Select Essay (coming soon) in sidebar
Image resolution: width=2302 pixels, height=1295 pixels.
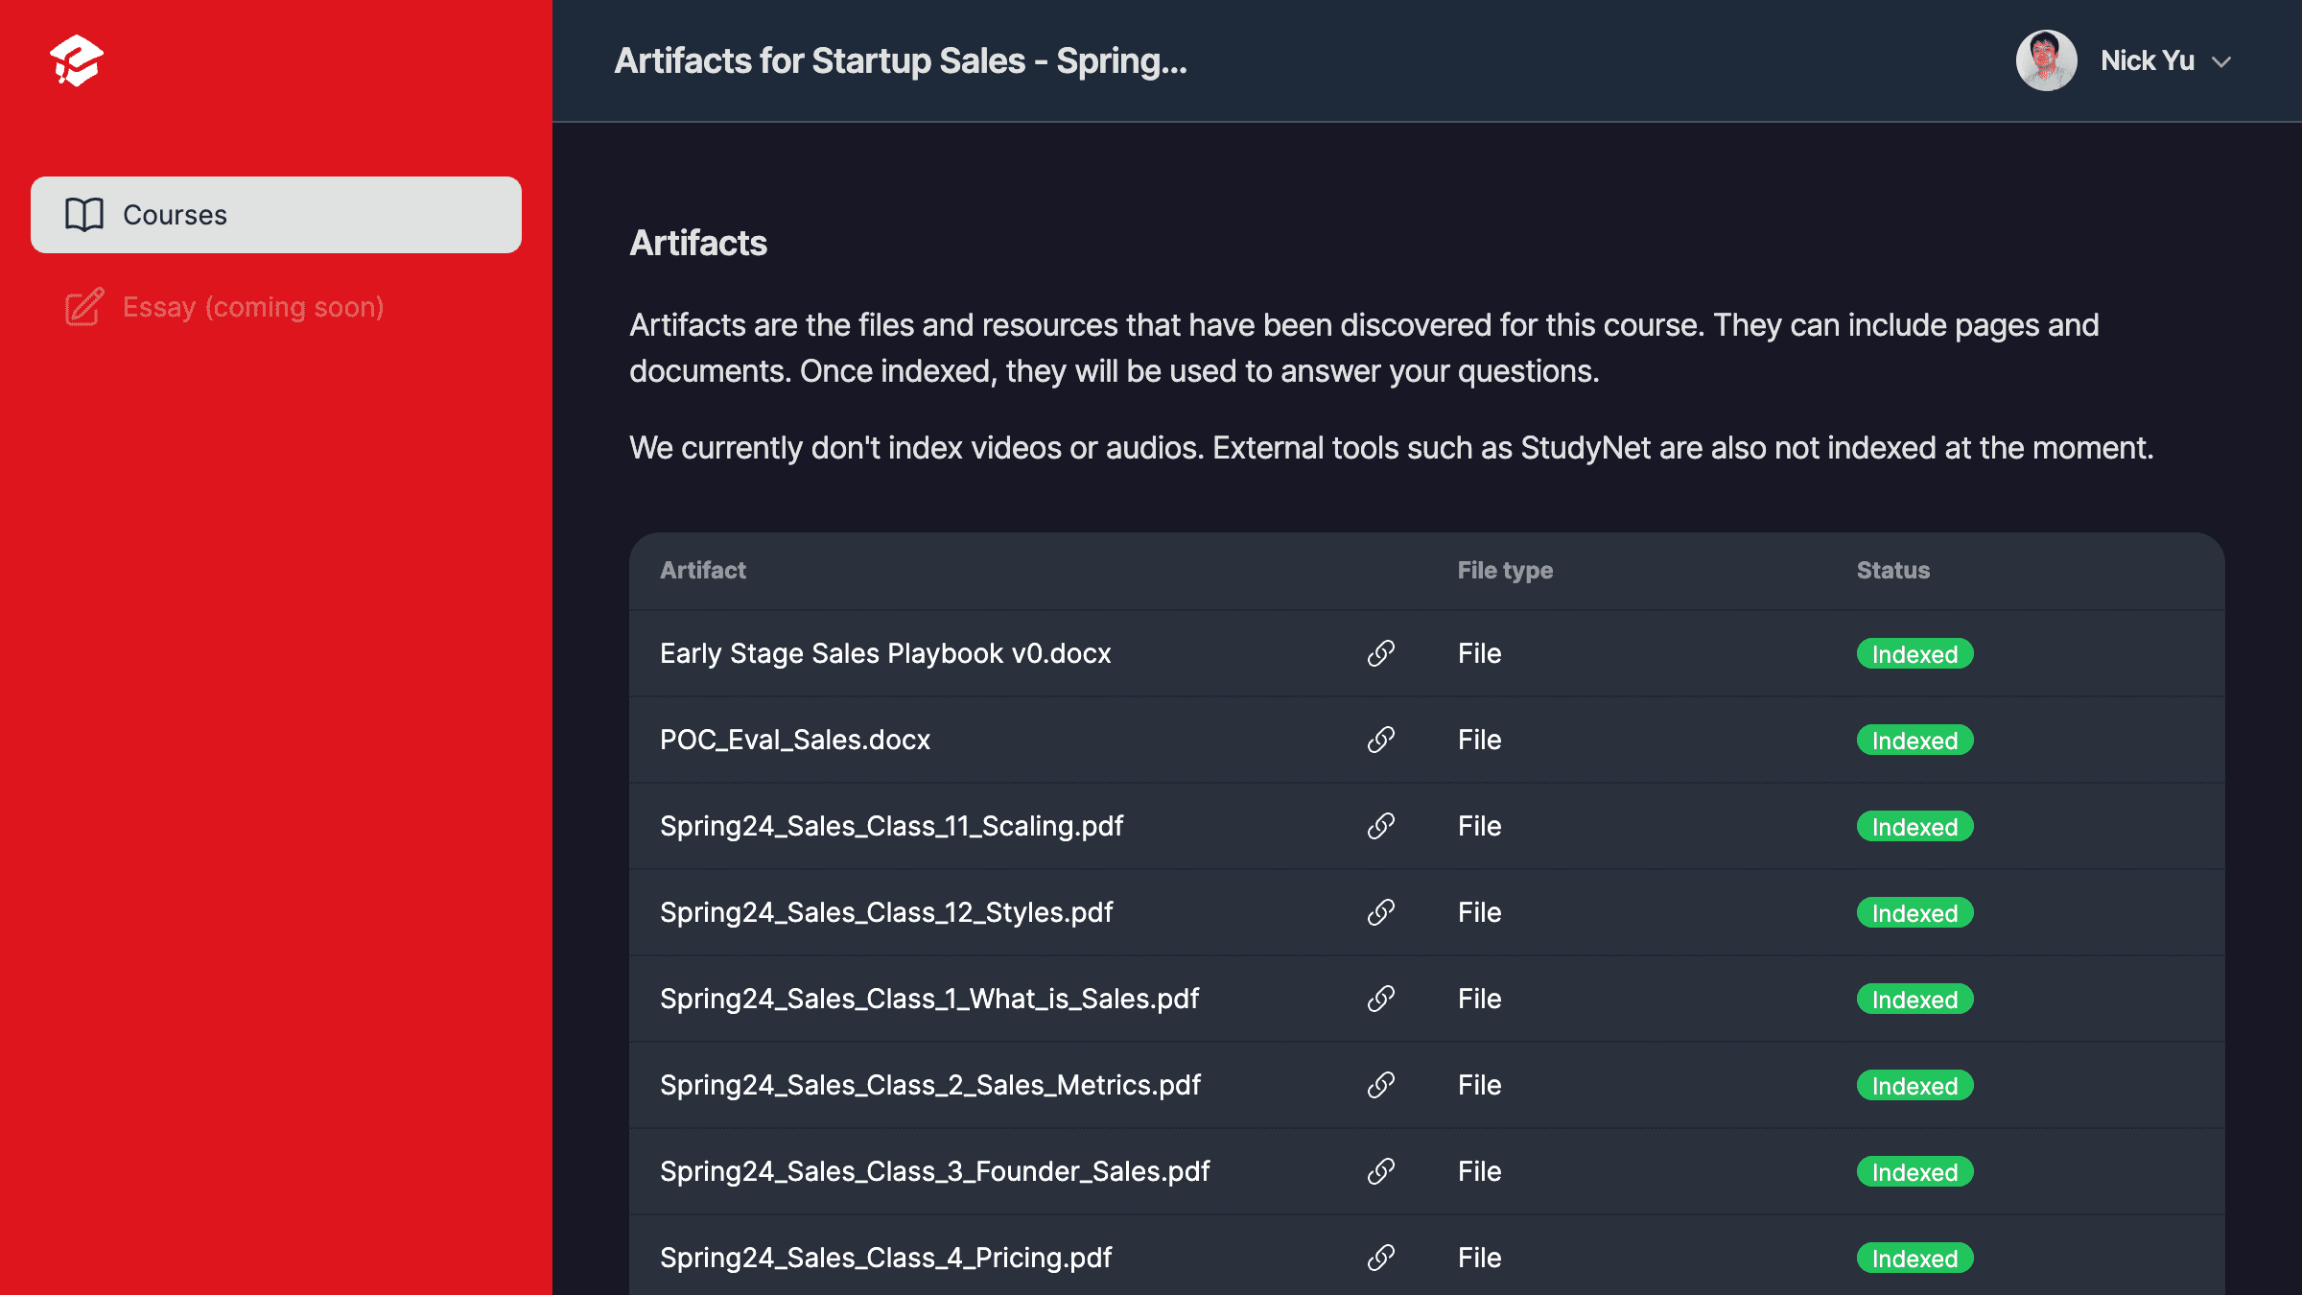(x=253, y=307)
